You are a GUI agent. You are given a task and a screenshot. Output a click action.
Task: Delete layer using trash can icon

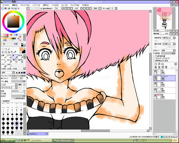point(166,67)
